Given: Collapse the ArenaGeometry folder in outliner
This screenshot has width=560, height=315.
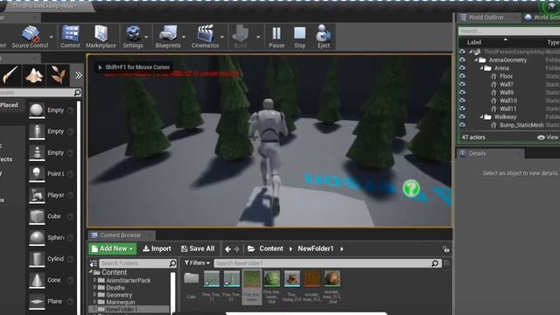Looking at the screenshot, I should (476, 60).
